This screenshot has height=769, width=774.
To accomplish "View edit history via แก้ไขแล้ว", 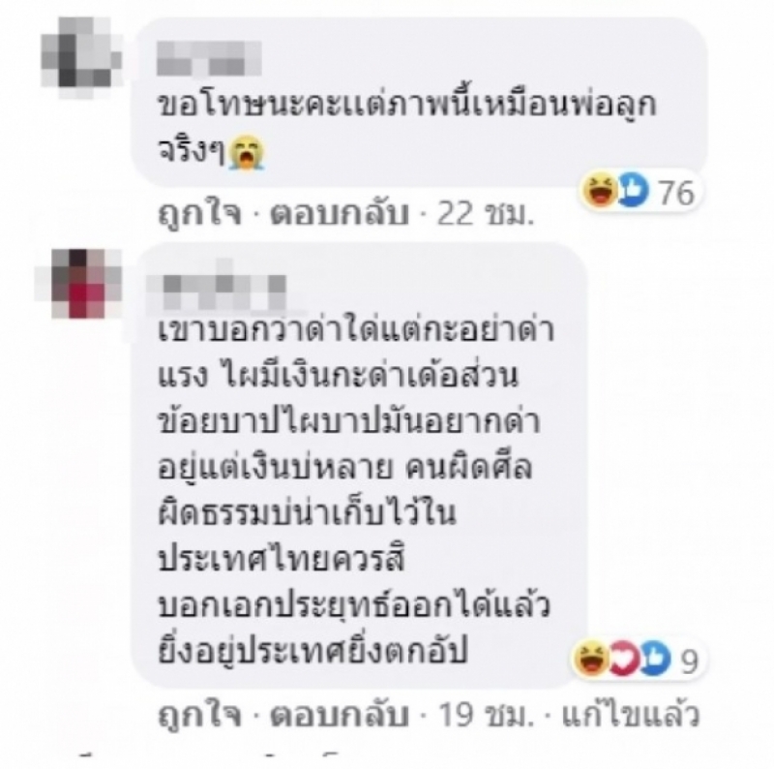I will point(631,714).
